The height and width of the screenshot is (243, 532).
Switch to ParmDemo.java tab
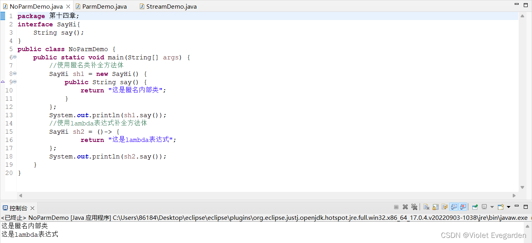(101, 7)
